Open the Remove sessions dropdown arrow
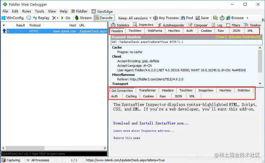Image resolution: width=265 pixels, height=163 pixels. tap(57, 18)
